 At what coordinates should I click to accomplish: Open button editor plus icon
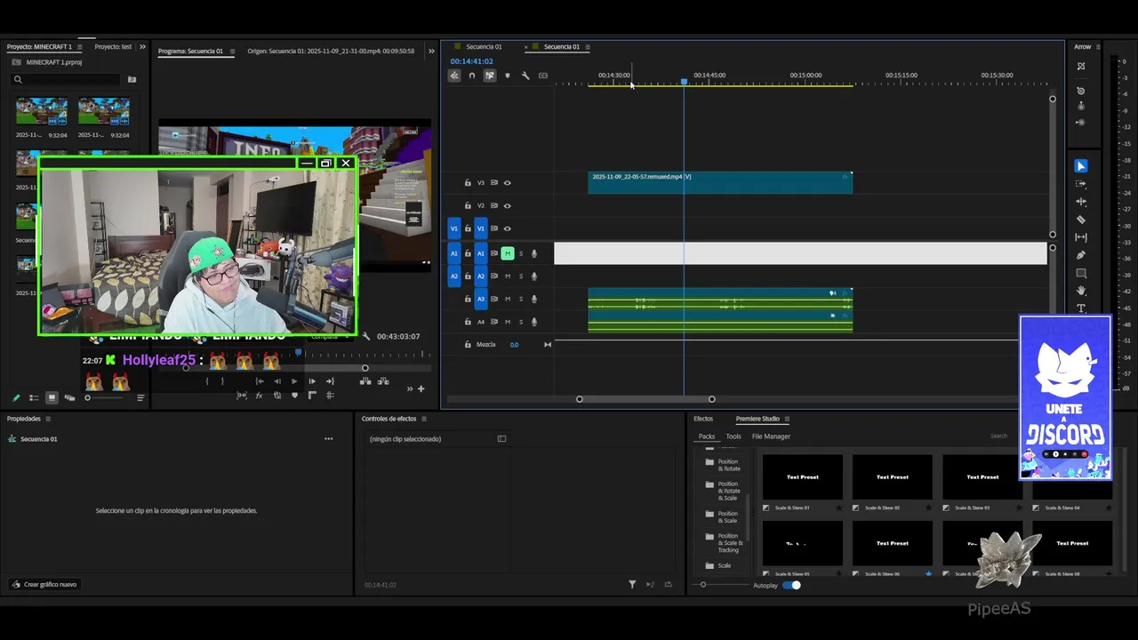pos(421,388)
